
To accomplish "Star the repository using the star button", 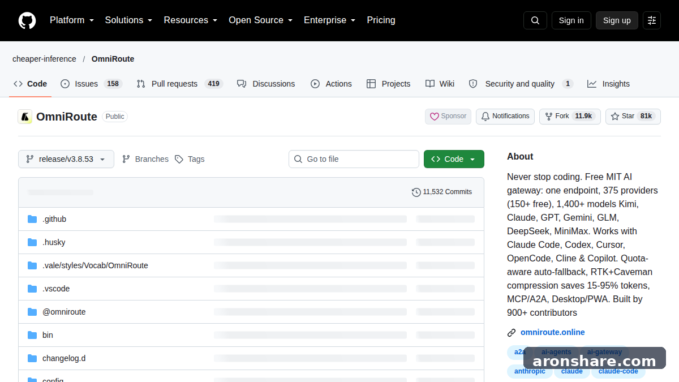I will (x=633, y=116).
